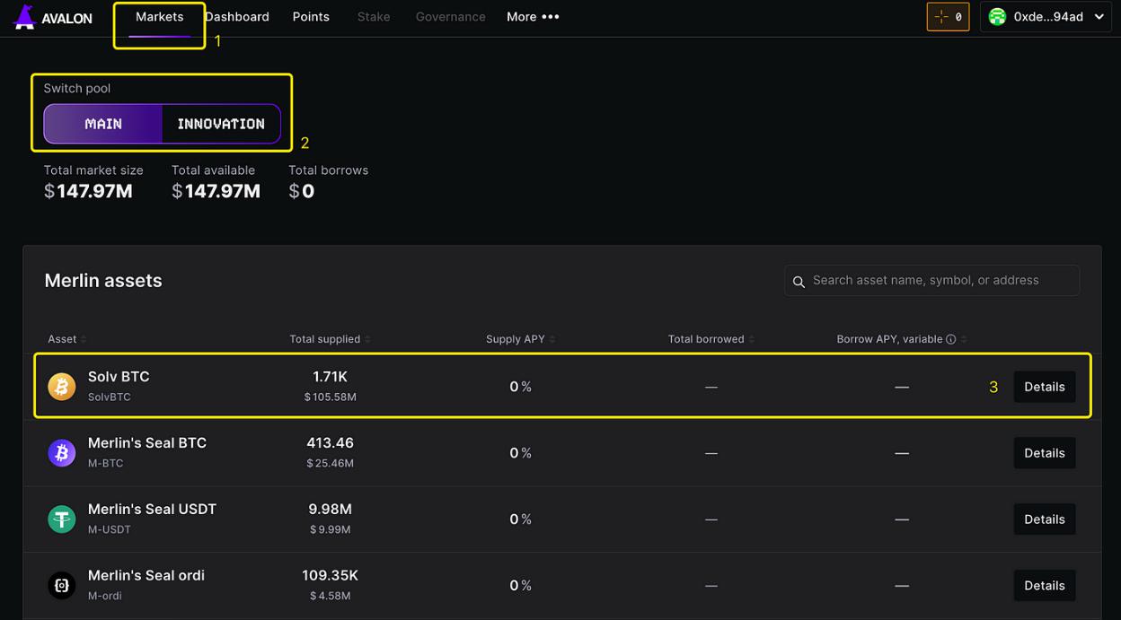Sort the table by Supply APY
The height and width of the screenshot is (620, 1121).
pyautogui.click(x=521, y=339)
